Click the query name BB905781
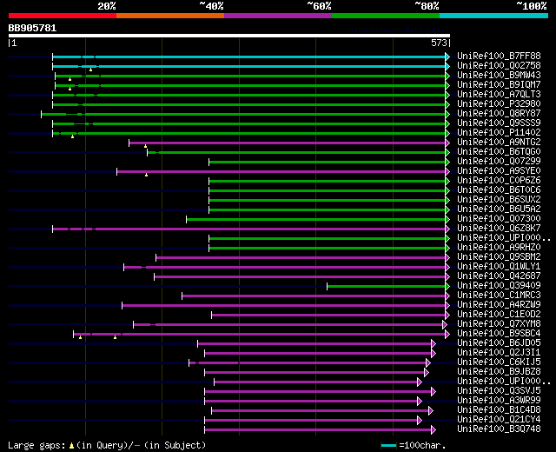 tap(33, 29)
